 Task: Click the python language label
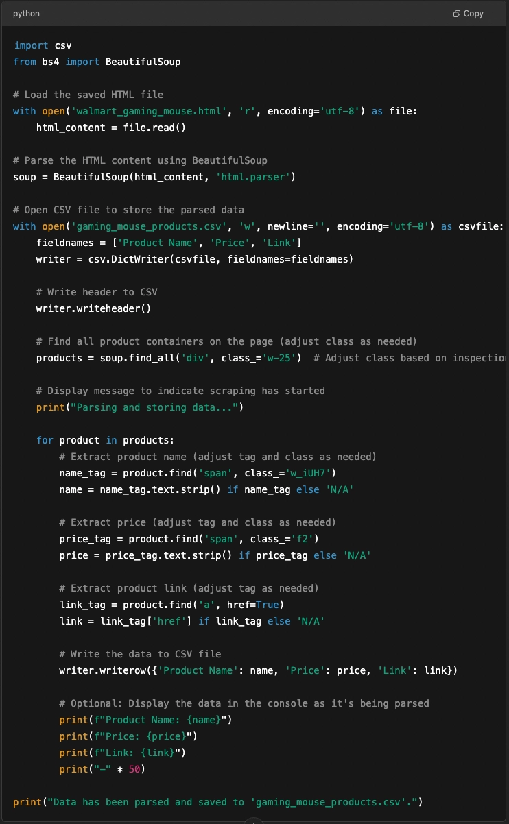click(x=26, y=14)
